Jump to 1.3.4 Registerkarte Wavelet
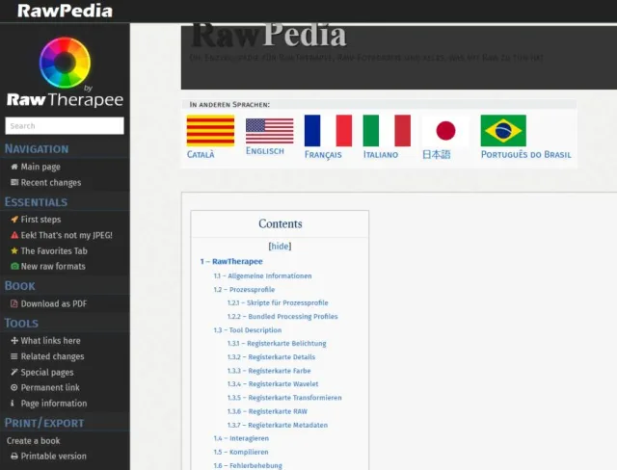 [273, 384]
